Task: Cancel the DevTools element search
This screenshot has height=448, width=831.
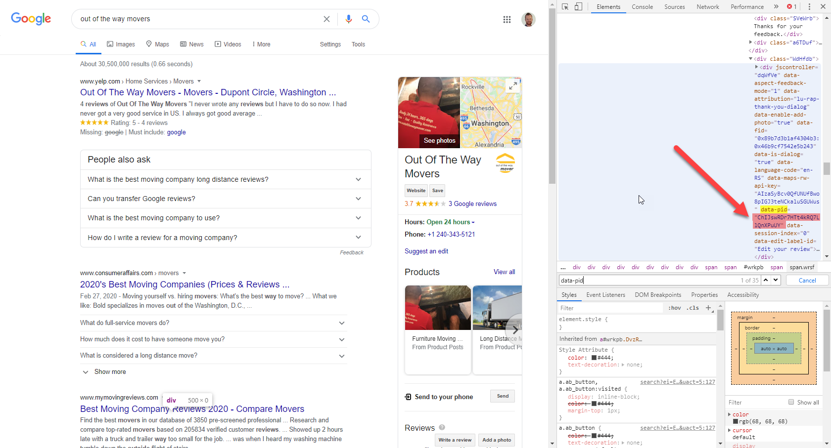Action: [x=807, y=280]
